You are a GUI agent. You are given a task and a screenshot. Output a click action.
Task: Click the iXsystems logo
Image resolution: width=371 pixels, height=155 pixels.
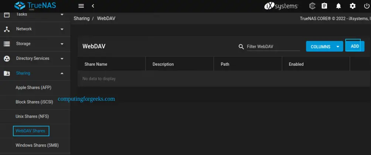point(281,6)
